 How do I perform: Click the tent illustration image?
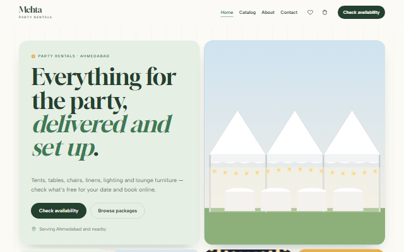[x=295, y=142]
